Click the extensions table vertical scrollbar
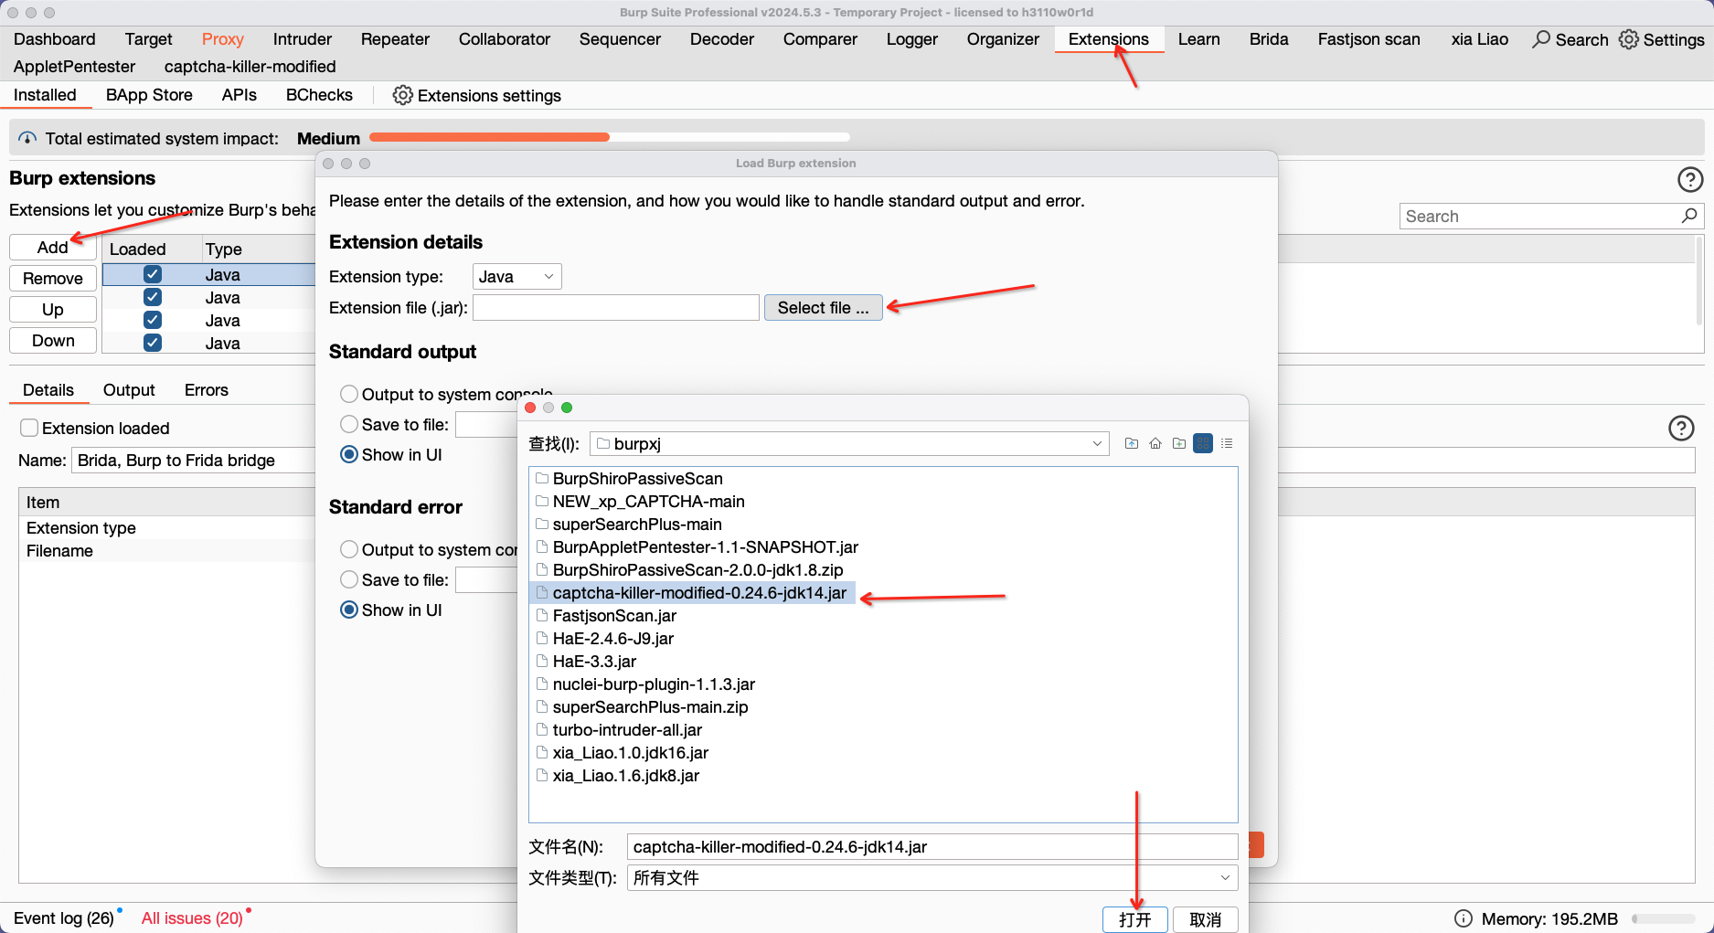This screenshot has height=933, width=1714. (1699, 281)
